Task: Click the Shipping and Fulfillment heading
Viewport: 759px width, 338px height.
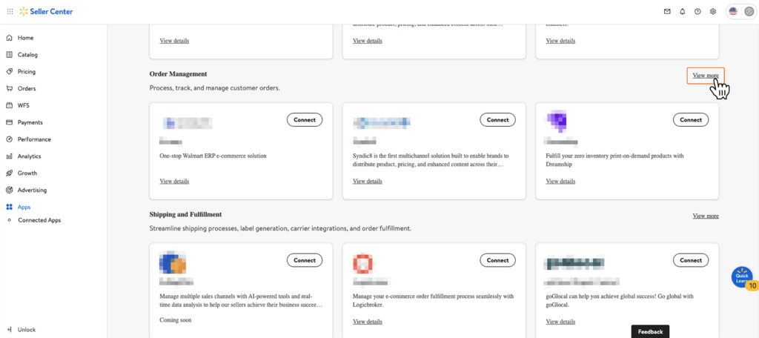Action: tap(185, 214)
